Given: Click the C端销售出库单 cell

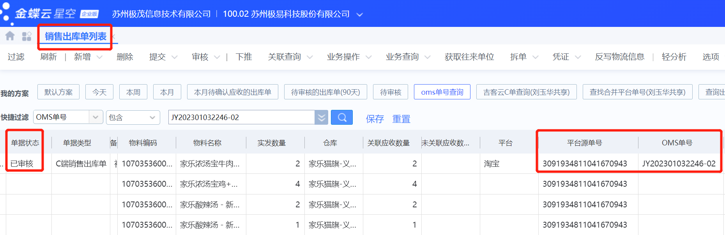Looking at the screenshot, I should (x=81, y=164).
